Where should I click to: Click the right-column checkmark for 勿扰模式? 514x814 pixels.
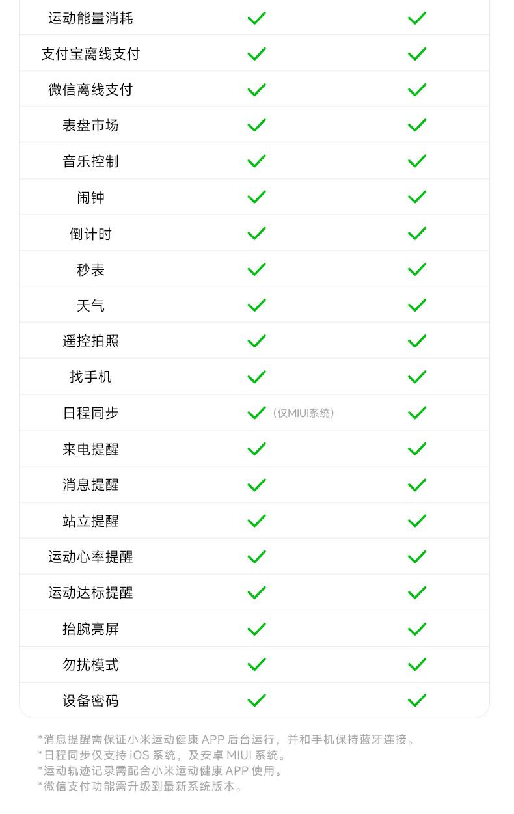tap(416, 664)
